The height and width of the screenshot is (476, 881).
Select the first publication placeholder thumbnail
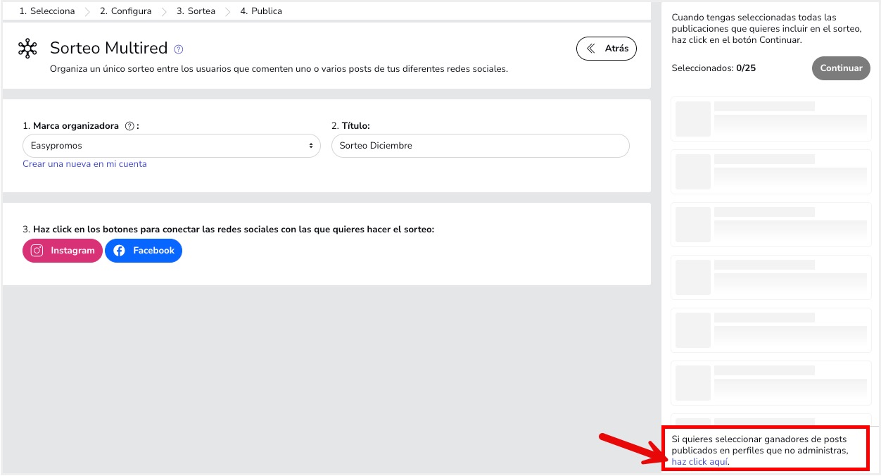692,118
